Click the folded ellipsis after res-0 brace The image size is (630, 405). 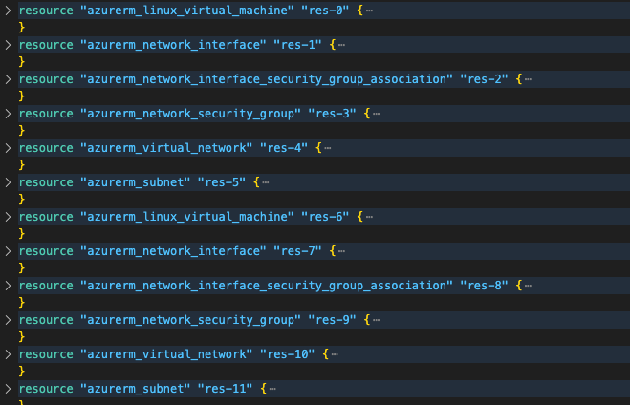coord(369,11)
